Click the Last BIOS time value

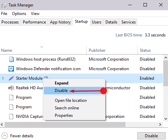point(155,35)
